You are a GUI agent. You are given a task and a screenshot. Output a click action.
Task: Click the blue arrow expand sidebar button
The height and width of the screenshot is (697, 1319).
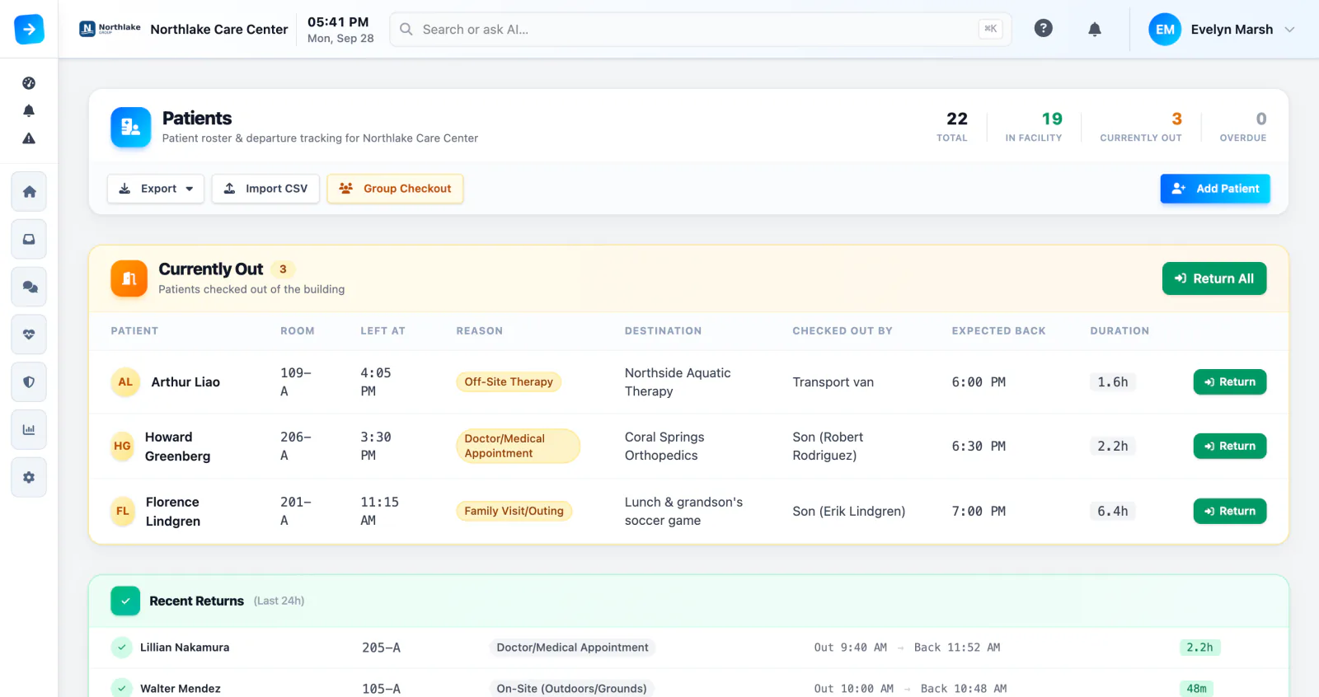point(29,29)
